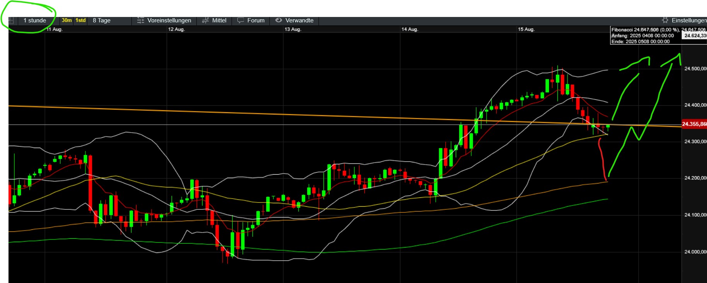Click the '11 Aug.' date label
The height and width of the screenshot is (283, 707).
(x=55, y=29)
